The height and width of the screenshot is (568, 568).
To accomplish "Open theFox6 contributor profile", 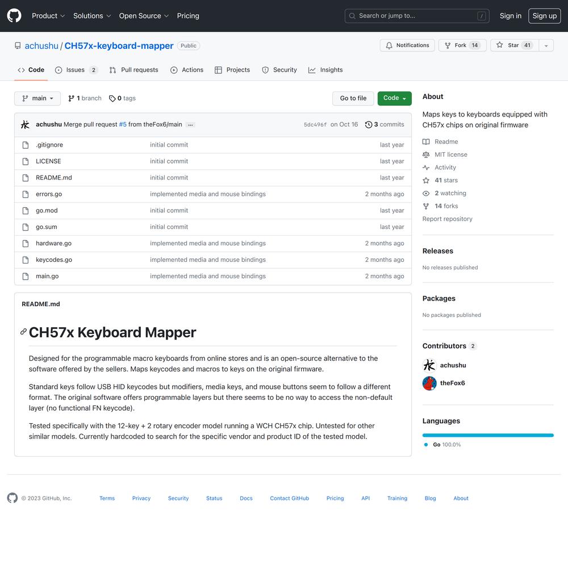I will [452, 383].
